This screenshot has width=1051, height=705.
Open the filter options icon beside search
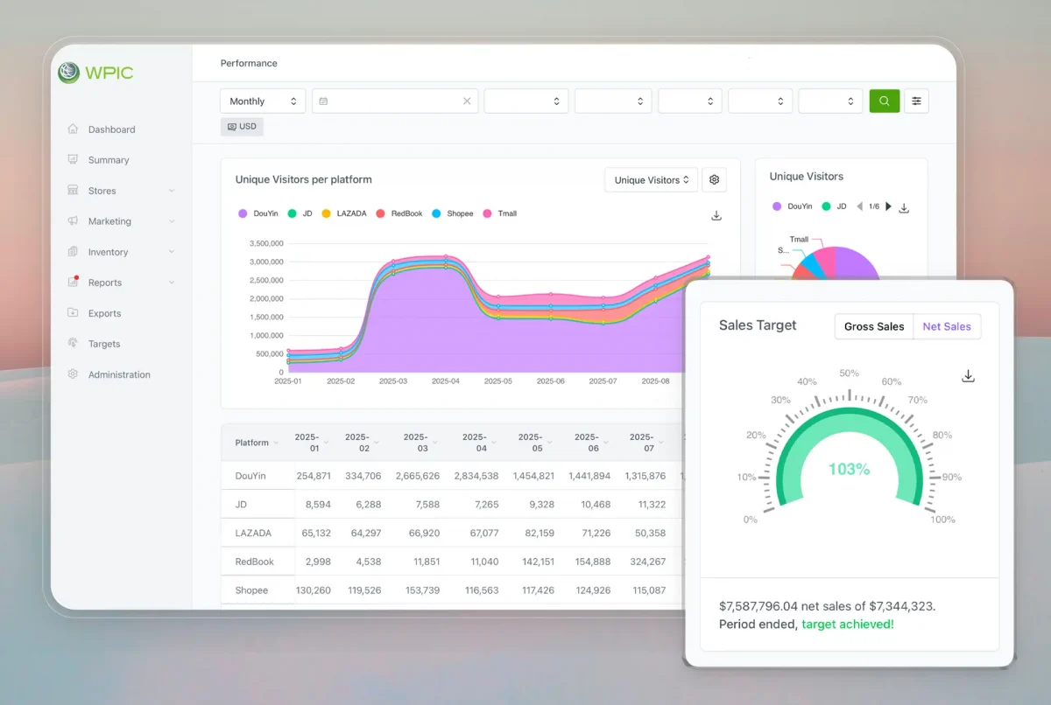tap(916, 101)
